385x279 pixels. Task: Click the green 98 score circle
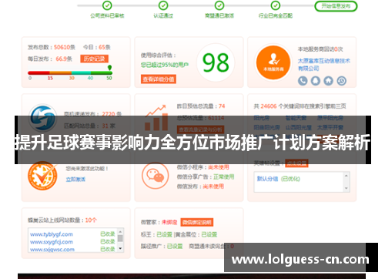(216, 62)
